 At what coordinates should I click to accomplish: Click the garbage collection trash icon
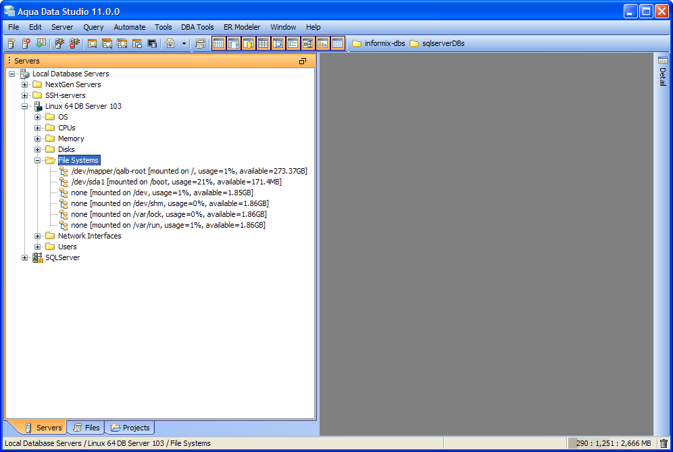[x=664, y=443]
